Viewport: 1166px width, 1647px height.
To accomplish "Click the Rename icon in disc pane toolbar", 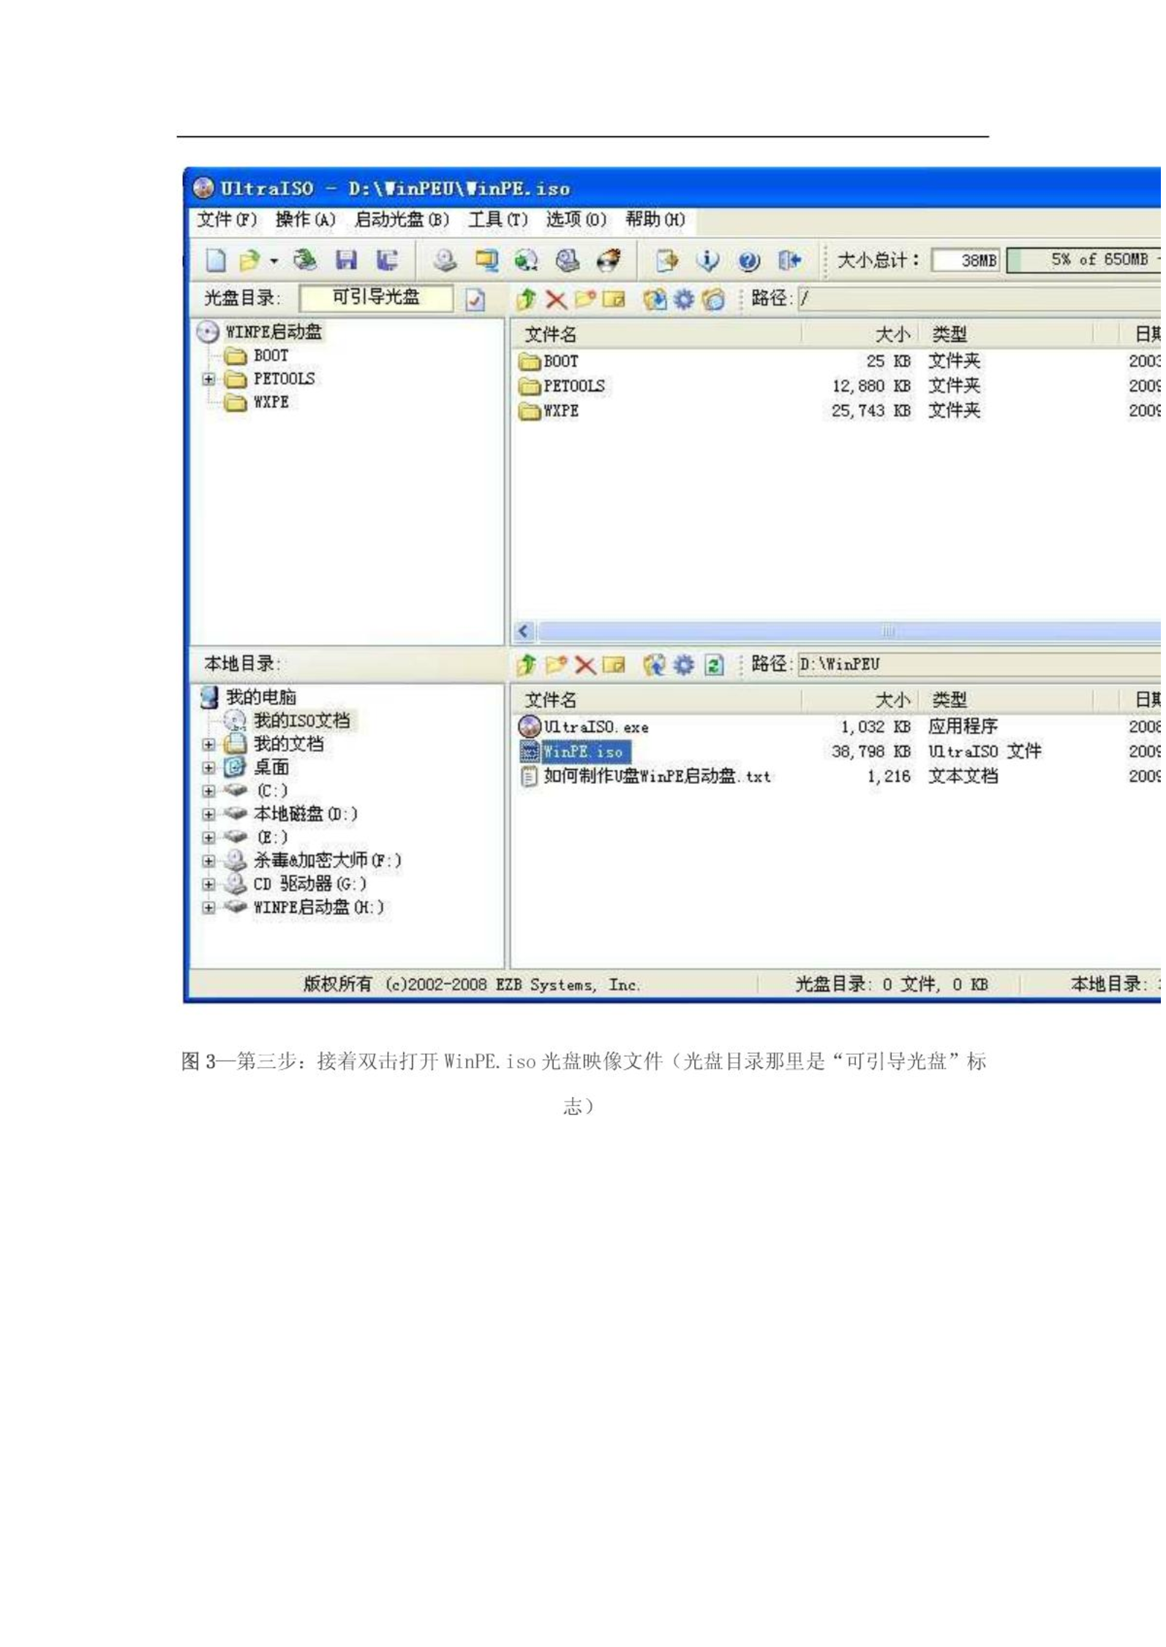I will (x=615, y=300).
